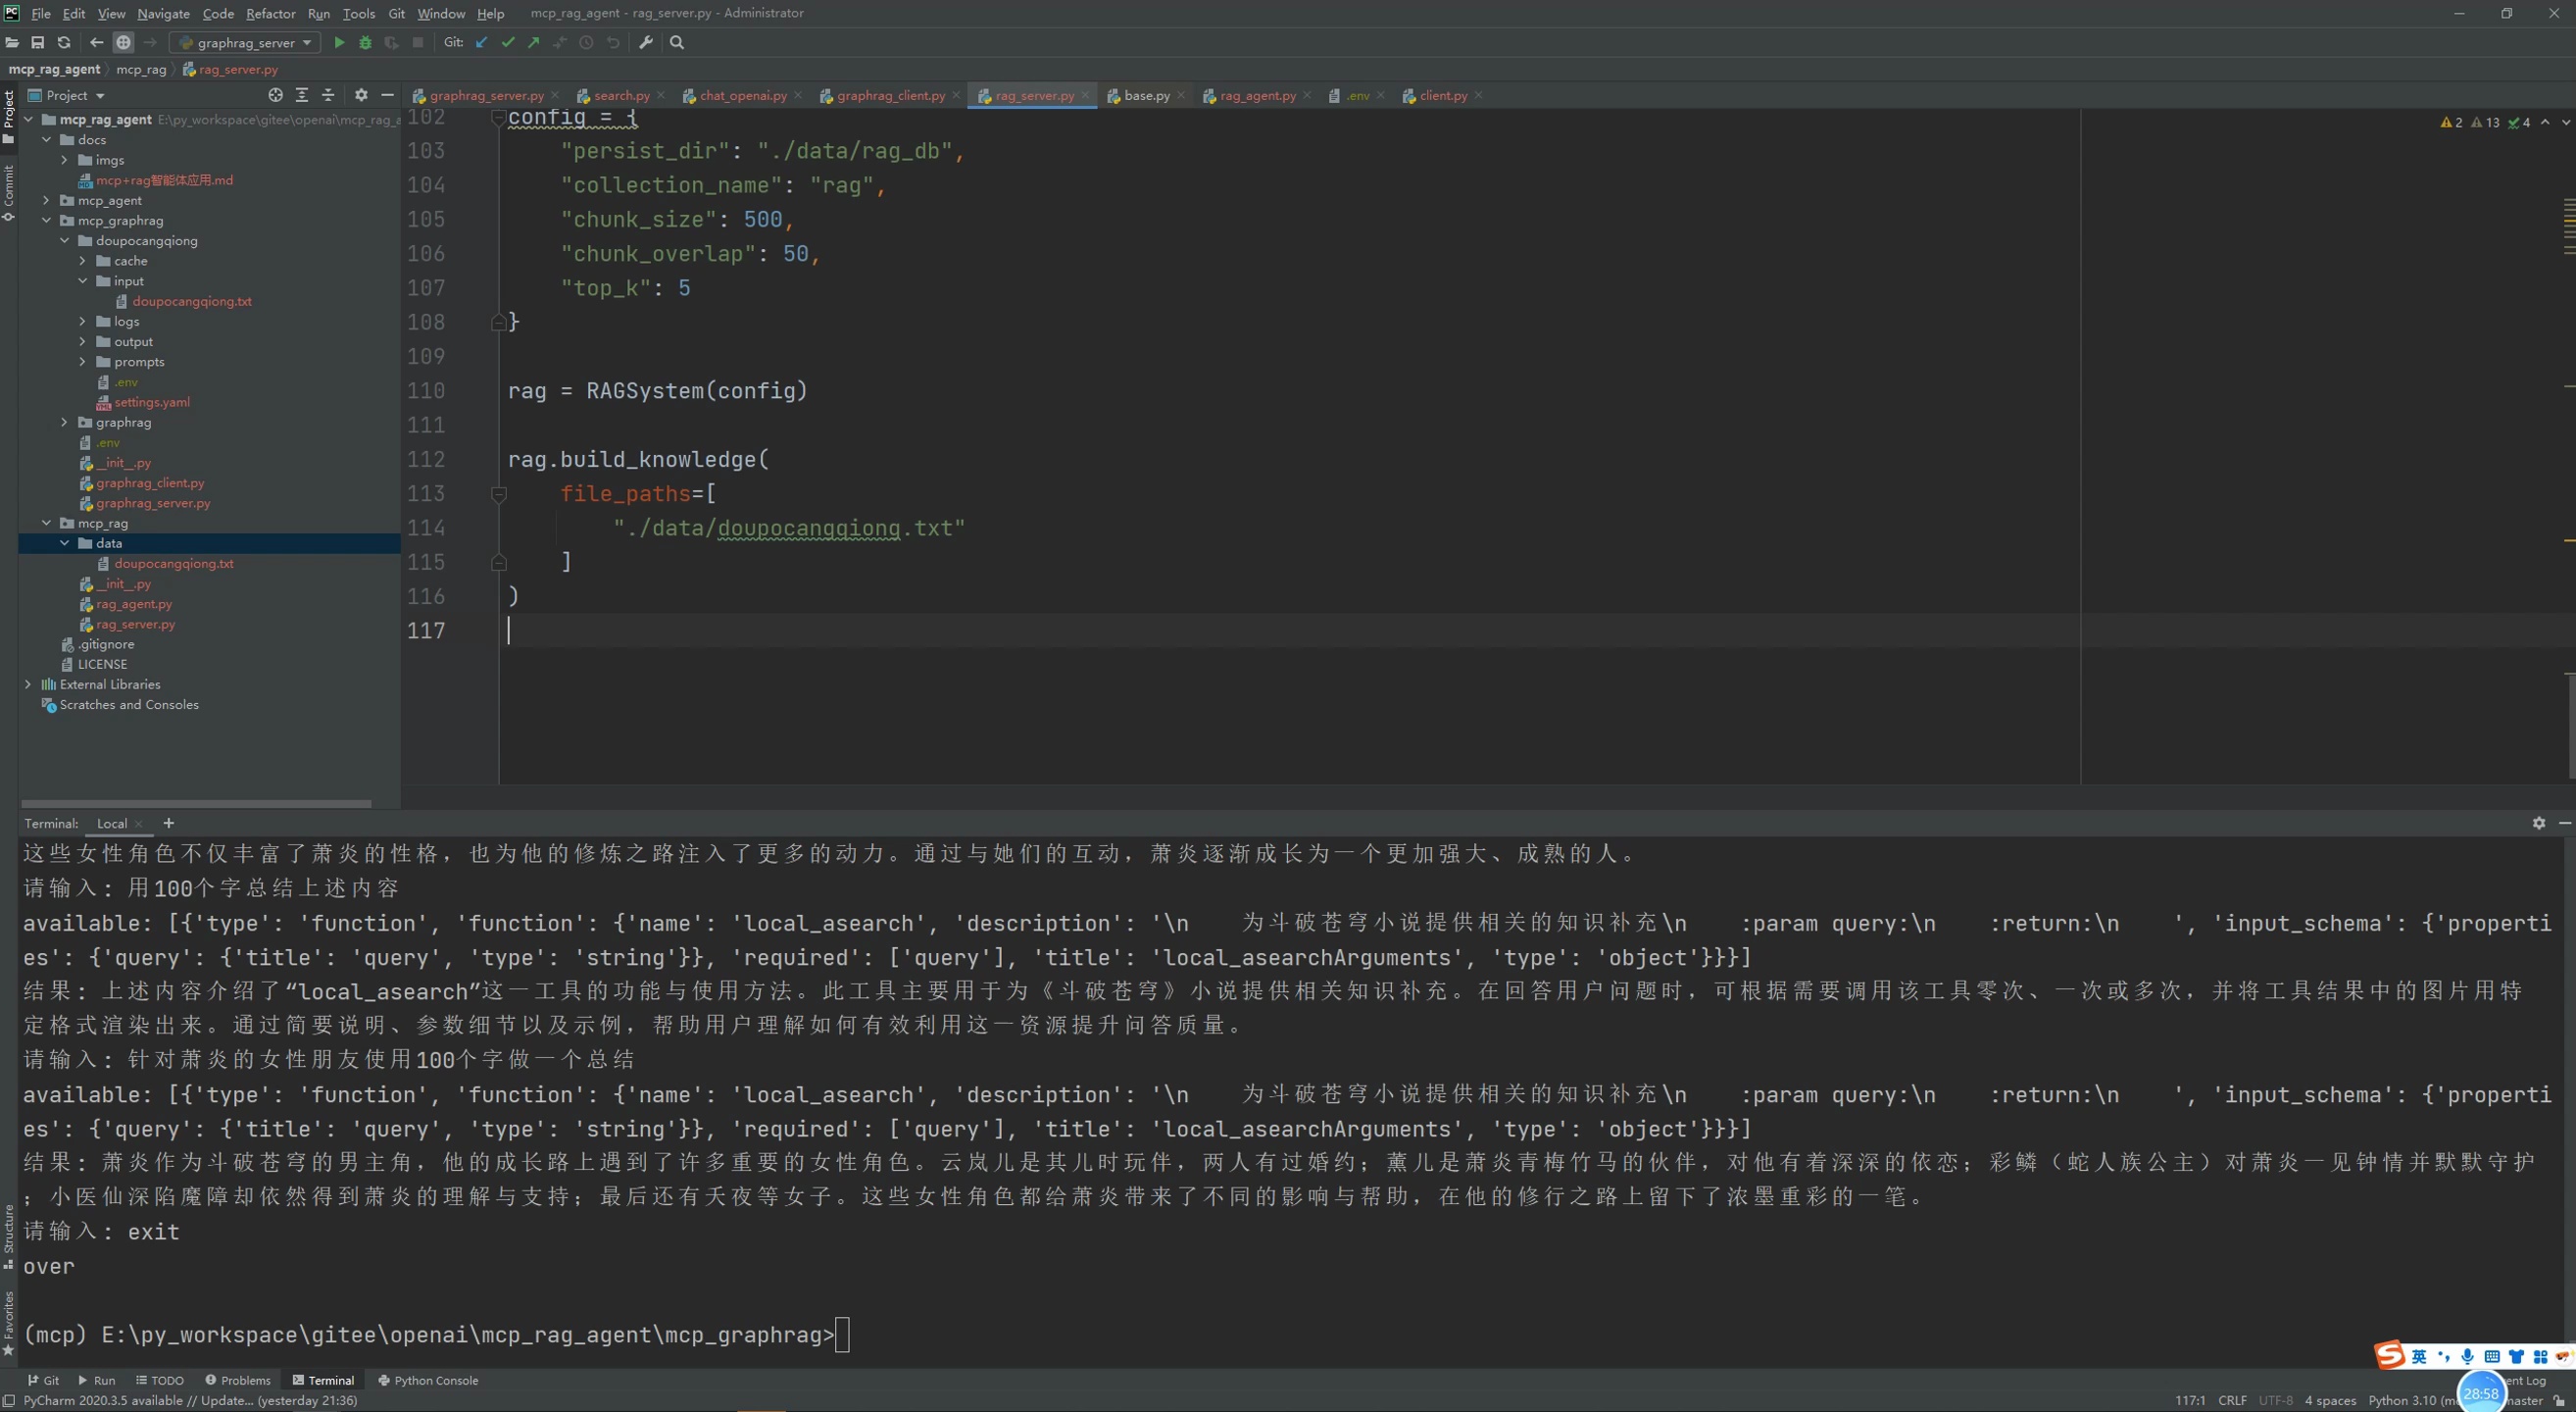This screenshot has width=2576, height=1412.
Task: Open search with the magnifier icon
Action: pos(676,42)
